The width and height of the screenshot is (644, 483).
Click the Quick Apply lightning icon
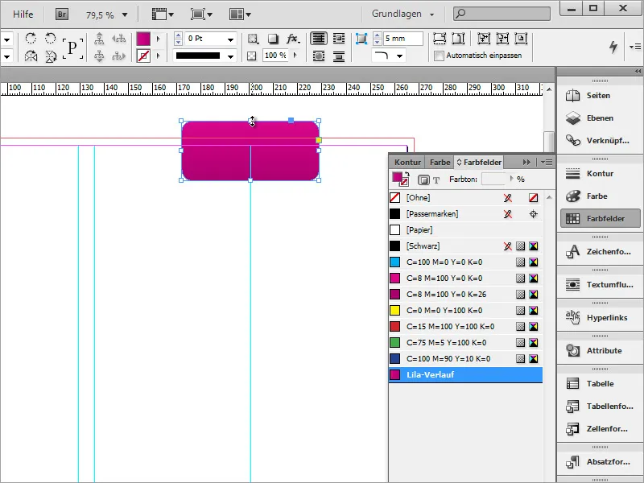click(x=613, y=47)
